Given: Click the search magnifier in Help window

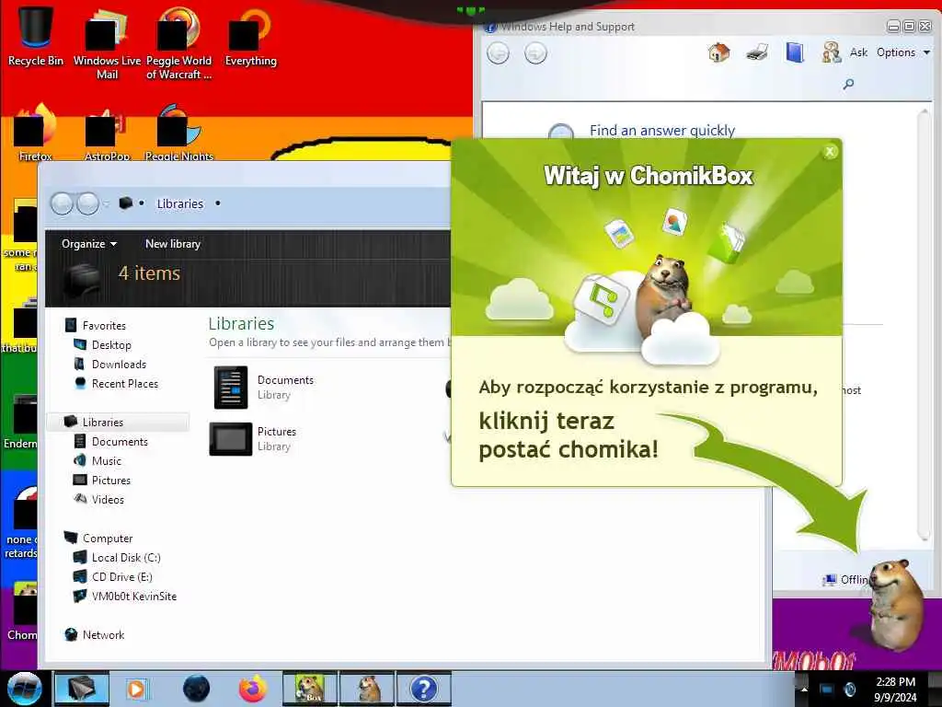Looking at the screenshot, I should click(848, 84).
